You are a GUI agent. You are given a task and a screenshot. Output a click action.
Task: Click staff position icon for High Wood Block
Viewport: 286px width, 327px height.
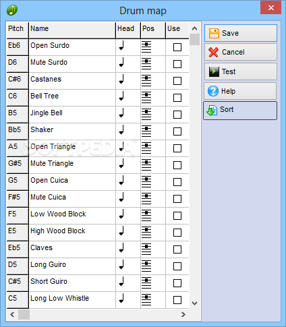146,233
